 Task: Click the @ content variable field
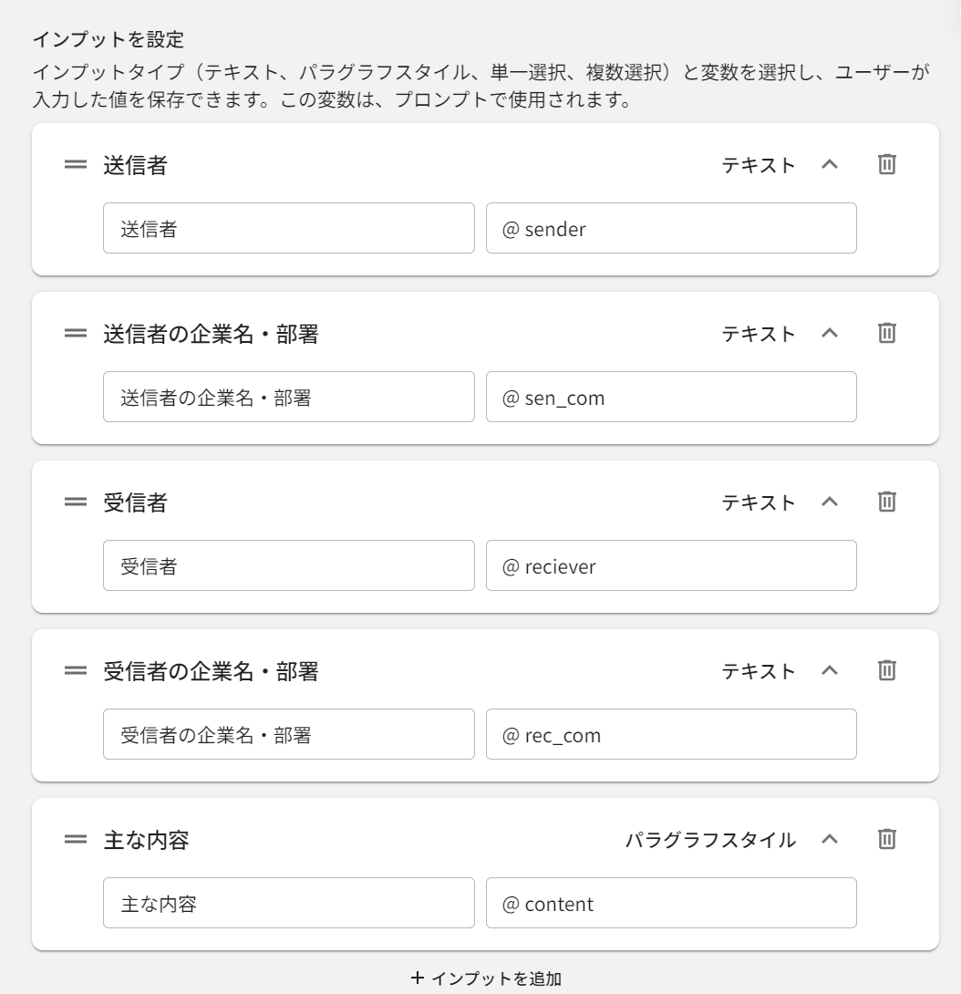[x=671, y=903]
